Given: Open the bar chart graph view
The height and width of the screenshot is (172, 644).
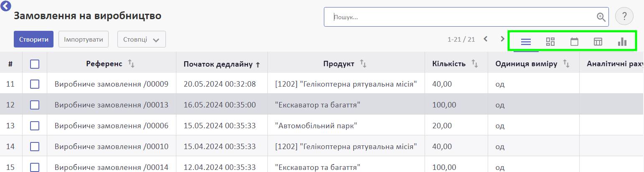Looking at the screenshot, I should coord(622,42).
